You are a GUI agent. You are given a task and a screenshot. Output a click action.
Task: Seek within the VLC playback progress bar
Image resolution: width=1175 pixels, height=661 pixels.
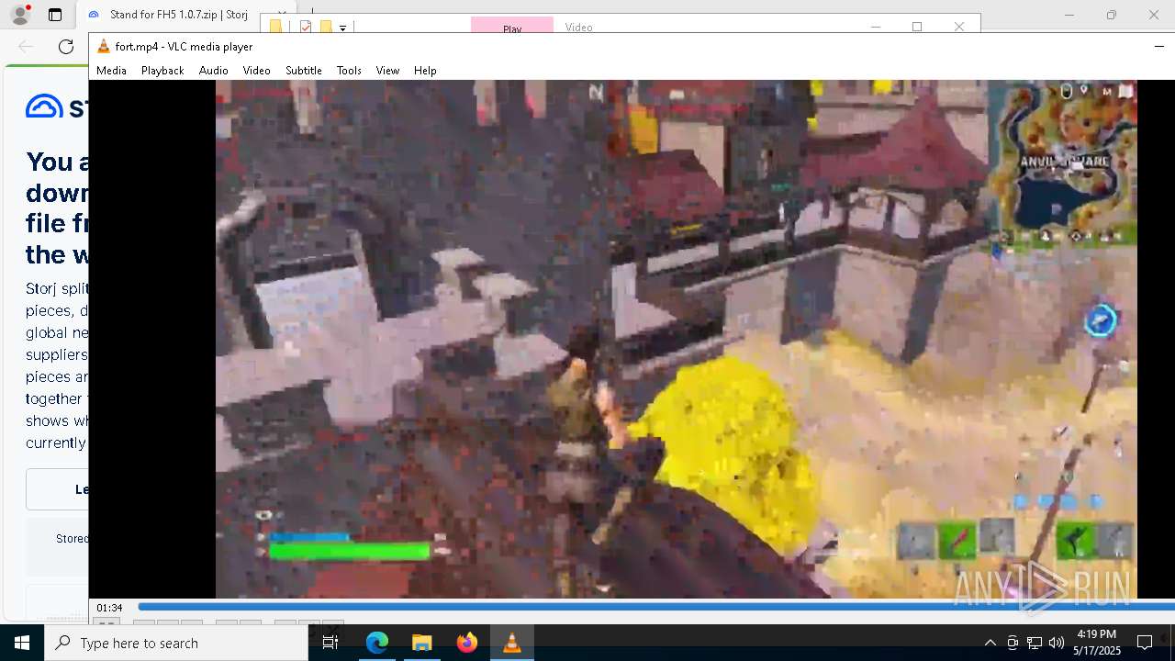pos(655,607)
